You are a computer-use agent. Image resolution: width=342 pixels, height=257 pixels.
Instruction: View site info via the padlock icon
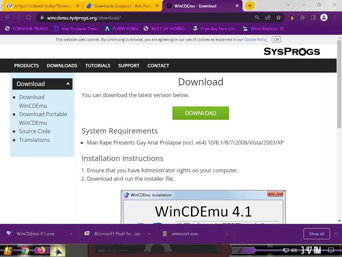pyautogui.click(x=42, y=17)
